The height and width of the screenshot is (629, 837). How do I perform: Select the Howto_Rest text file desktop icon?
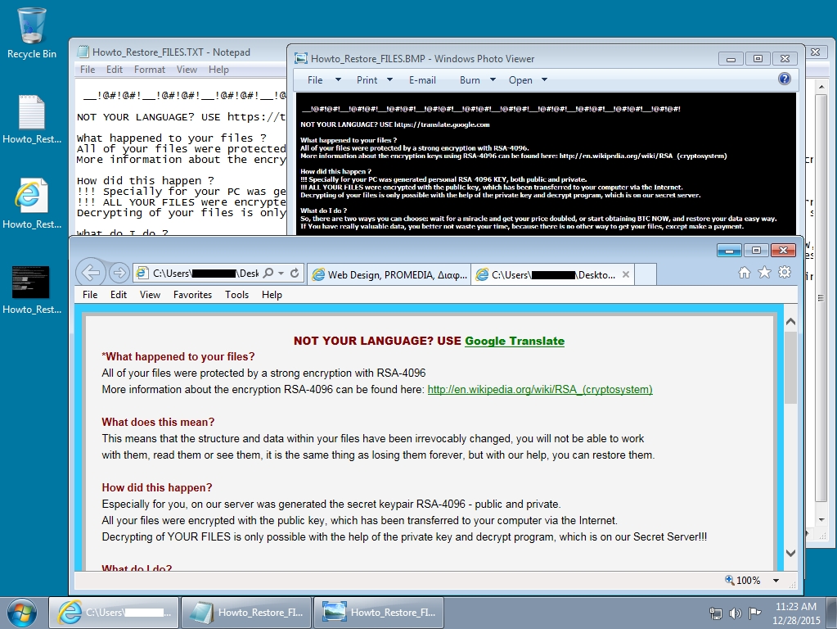click(31, 119)
